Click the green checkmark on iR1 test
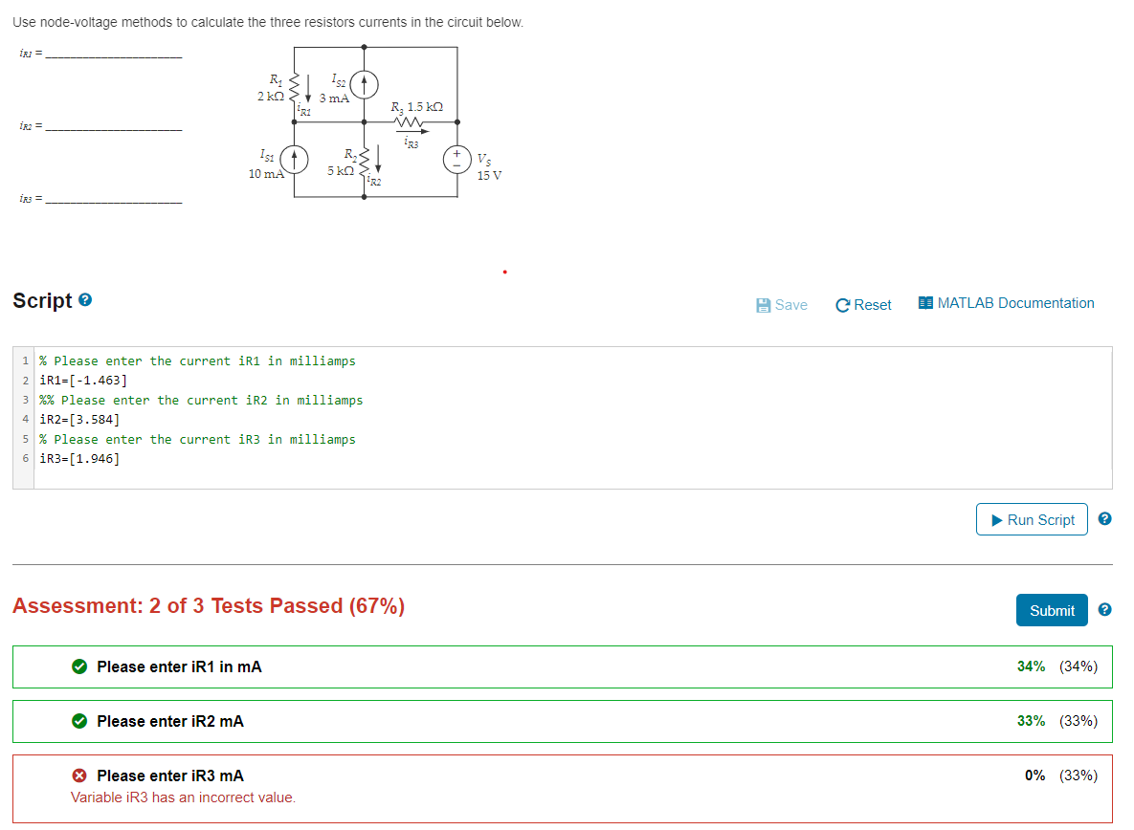 click(x=79, y=666)
